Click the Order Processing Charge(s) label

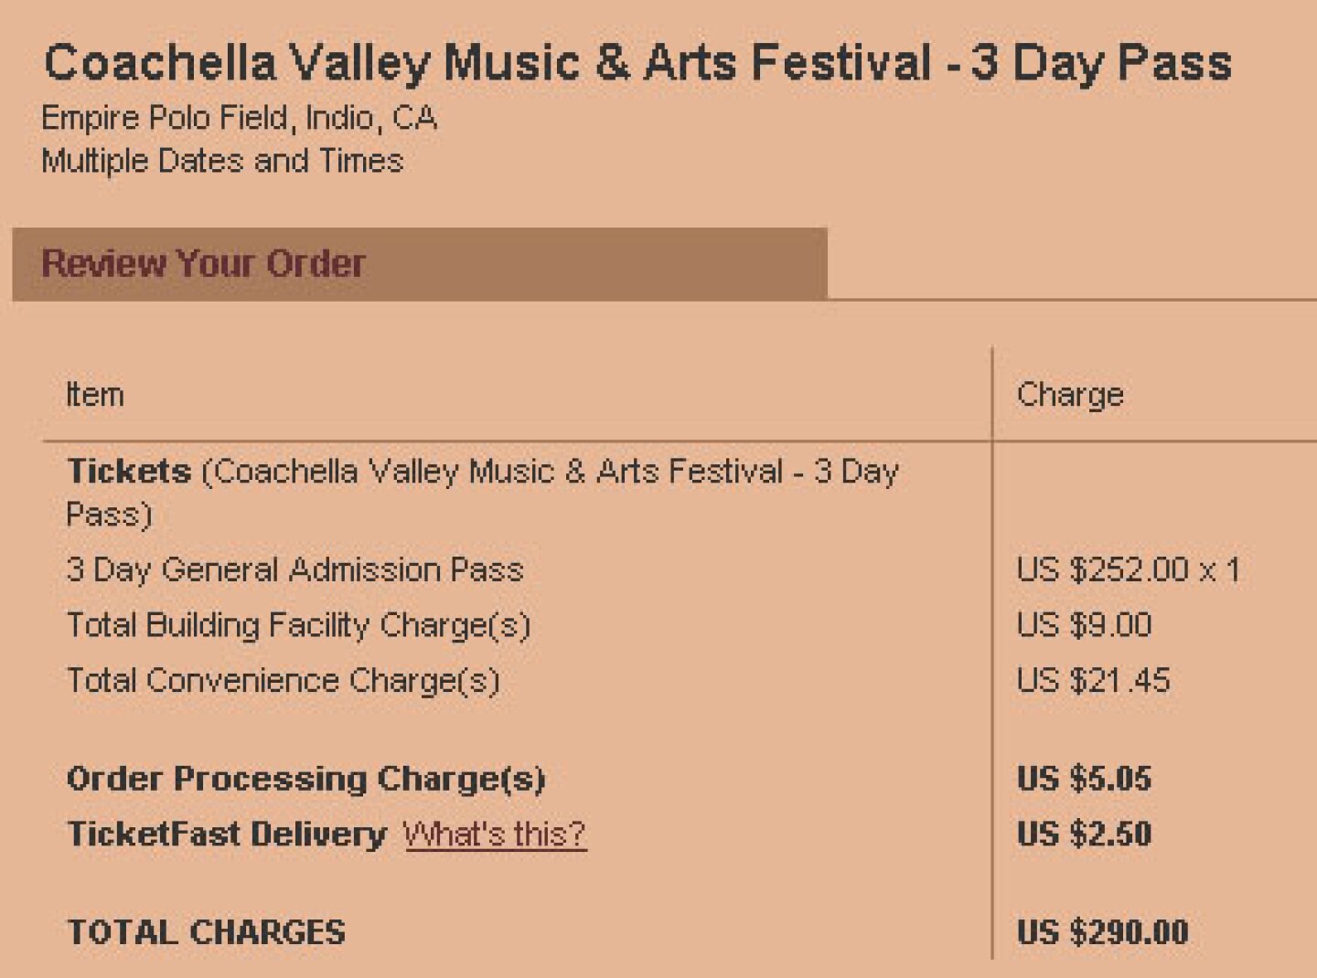pos(305,780)
